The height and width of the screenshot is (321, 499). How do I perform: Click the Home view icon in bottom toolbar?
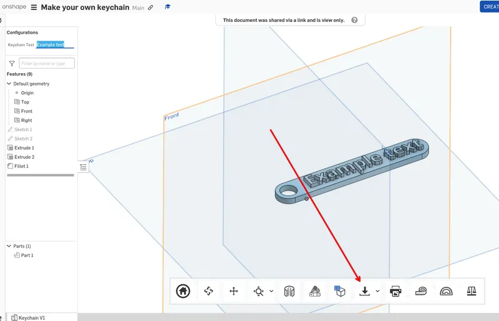183,291
